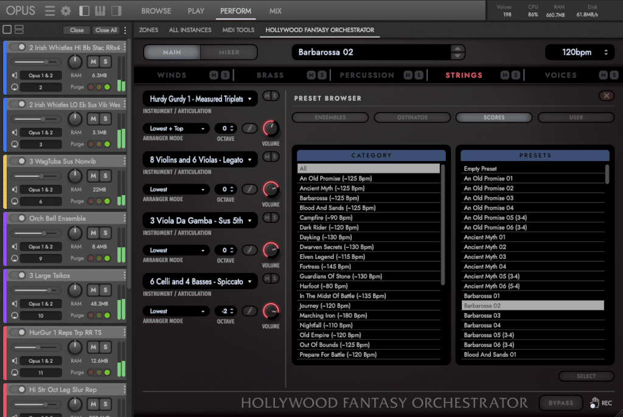Solo the STRINGS section

coord(516,75)
